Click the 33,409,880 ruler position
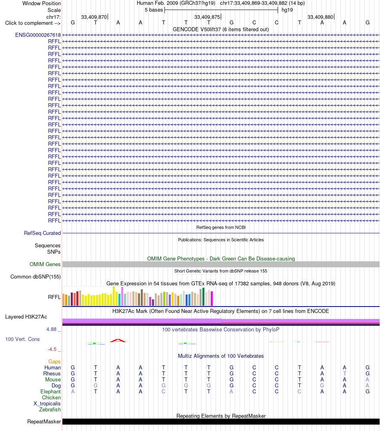Image resolution: width=380 pixels, height=431 pixels. point(320,17)
